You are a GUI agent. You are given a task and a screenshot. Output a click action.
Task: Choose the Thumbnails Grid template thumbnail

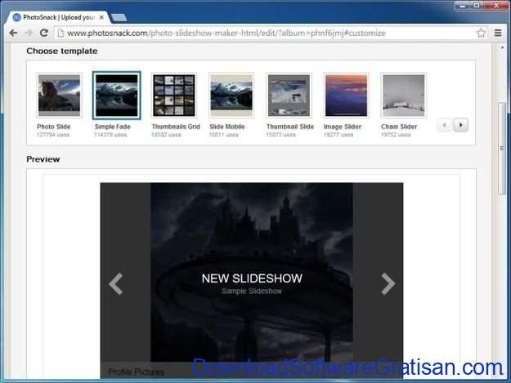(x=174, y=95)
